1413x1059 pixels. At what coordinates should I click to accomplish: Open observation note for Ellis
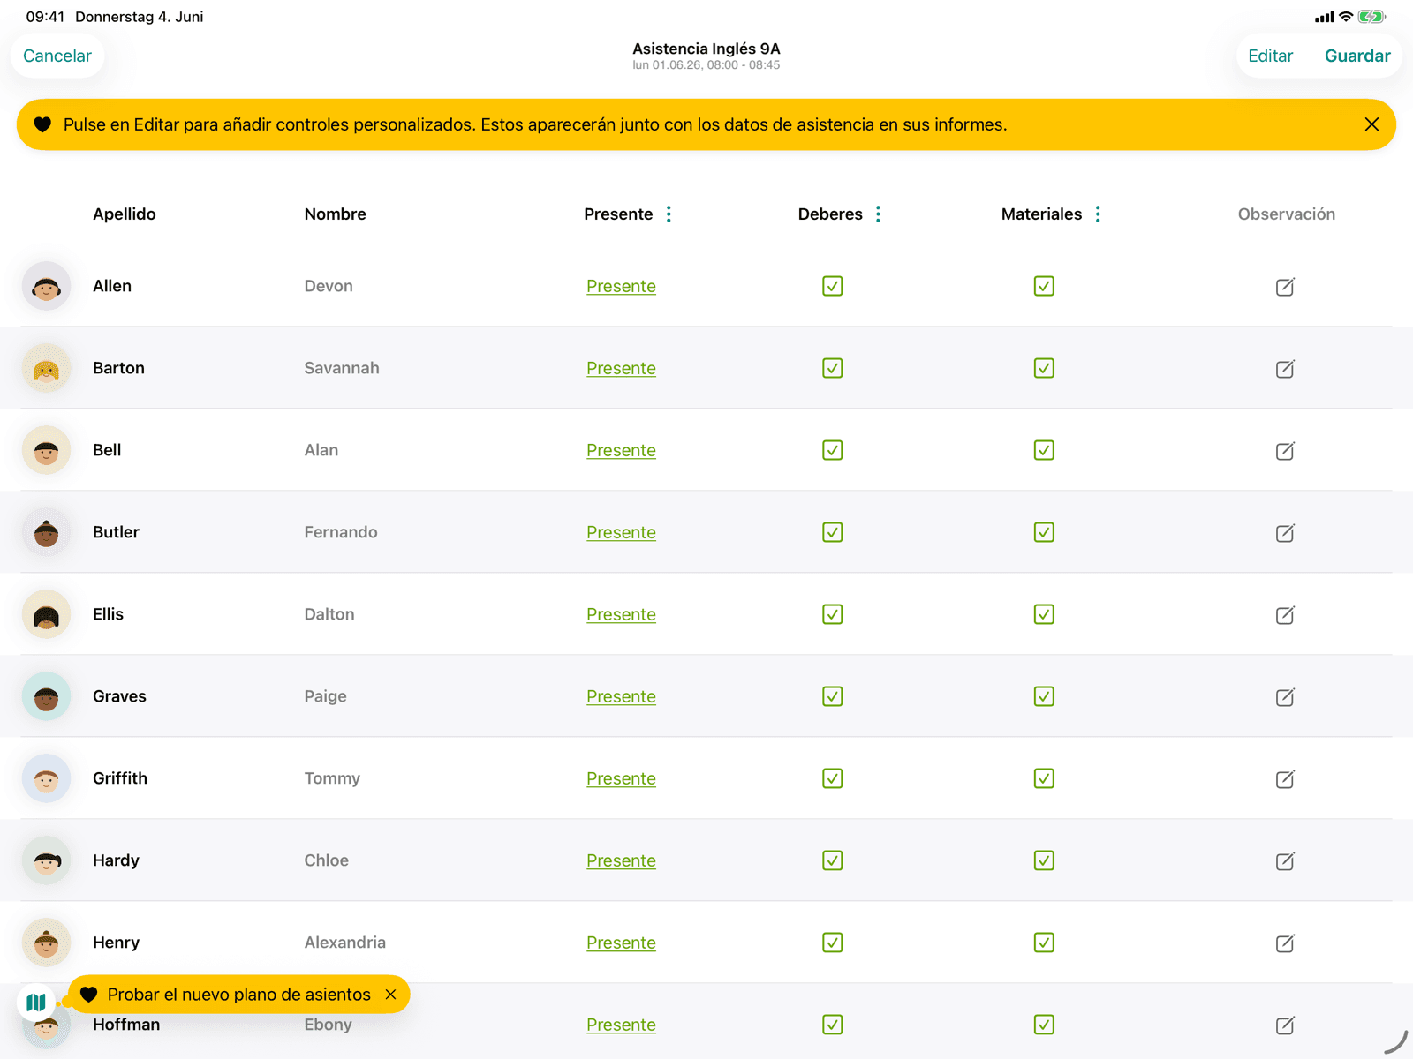pos(1285,615)
